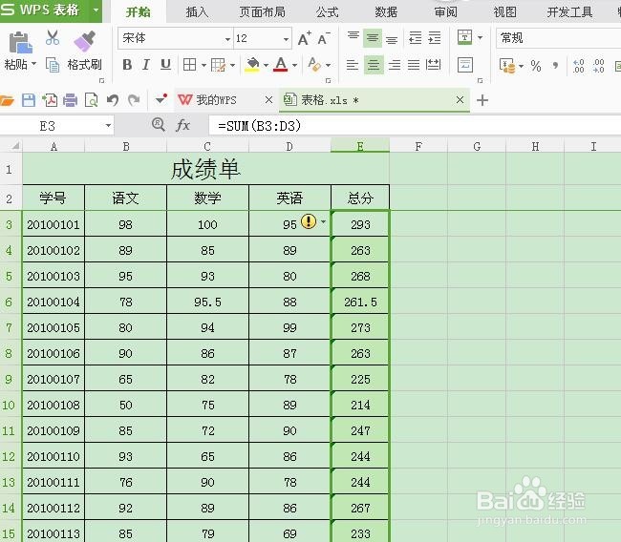Image resolution: width=621 pixels, height=542 pixels.
Task: Toggle underline formatting
Action: click(x=165, y=65)
